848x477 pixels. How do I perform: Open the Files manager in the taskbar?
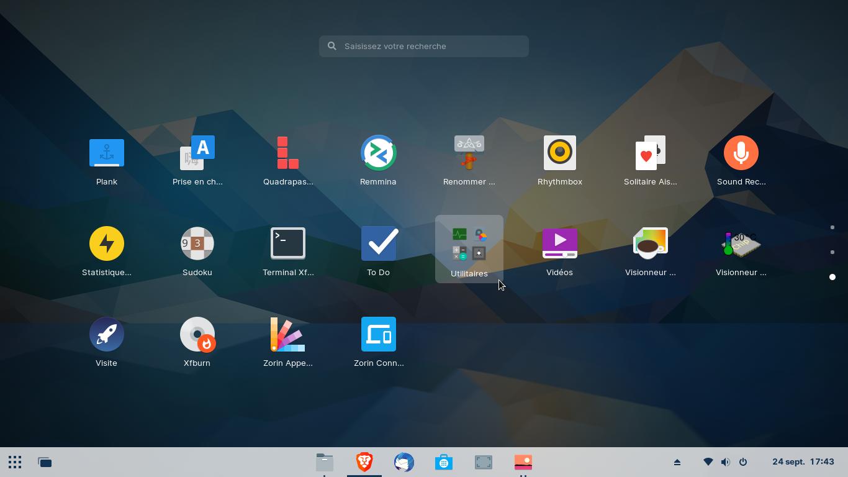(x=325, y=462)
